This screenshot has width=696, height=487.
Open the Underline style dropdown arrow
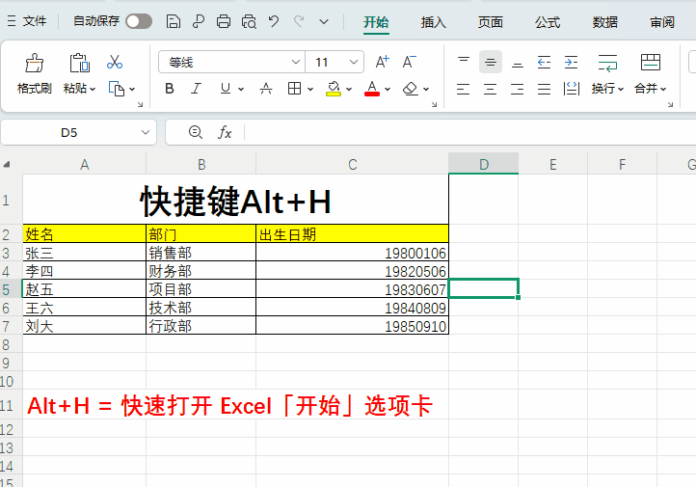tap(241, 90)
